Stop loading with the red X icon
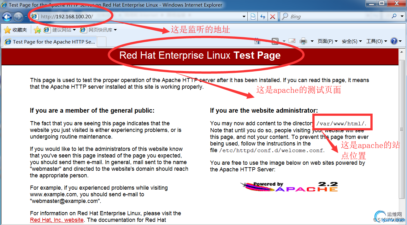 point(273,16)
